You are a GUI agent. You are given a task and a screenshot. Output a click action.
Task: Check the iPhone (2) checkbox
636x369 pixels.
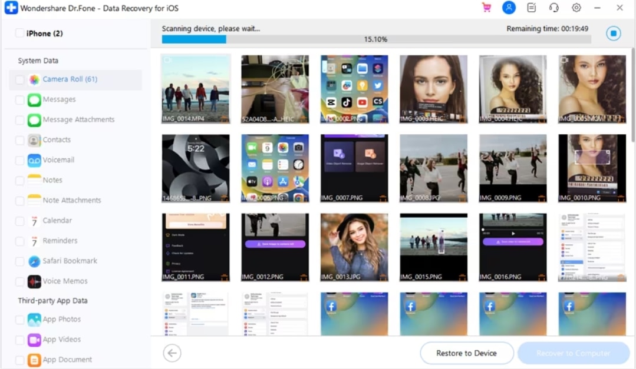(x=19, y=34)
